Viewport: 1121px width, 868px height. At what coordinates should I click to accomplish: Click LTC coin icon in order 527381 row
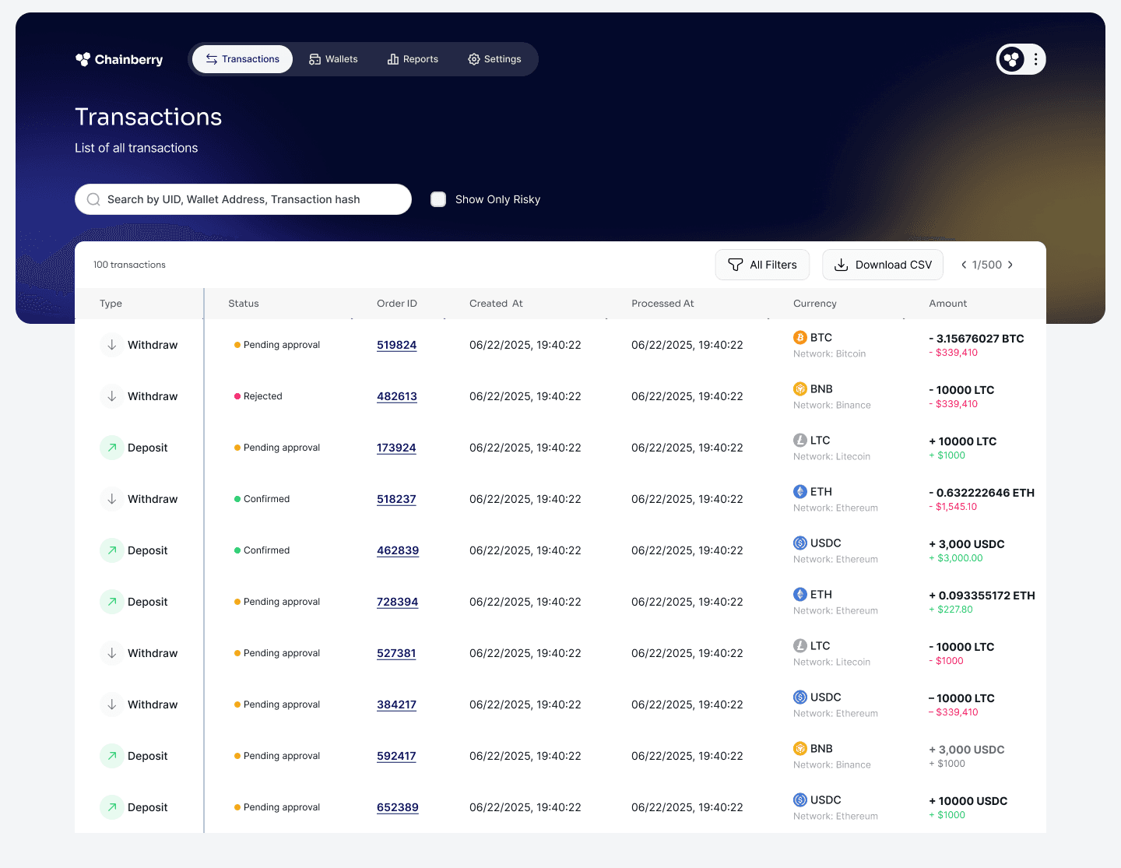coord(800,645)
